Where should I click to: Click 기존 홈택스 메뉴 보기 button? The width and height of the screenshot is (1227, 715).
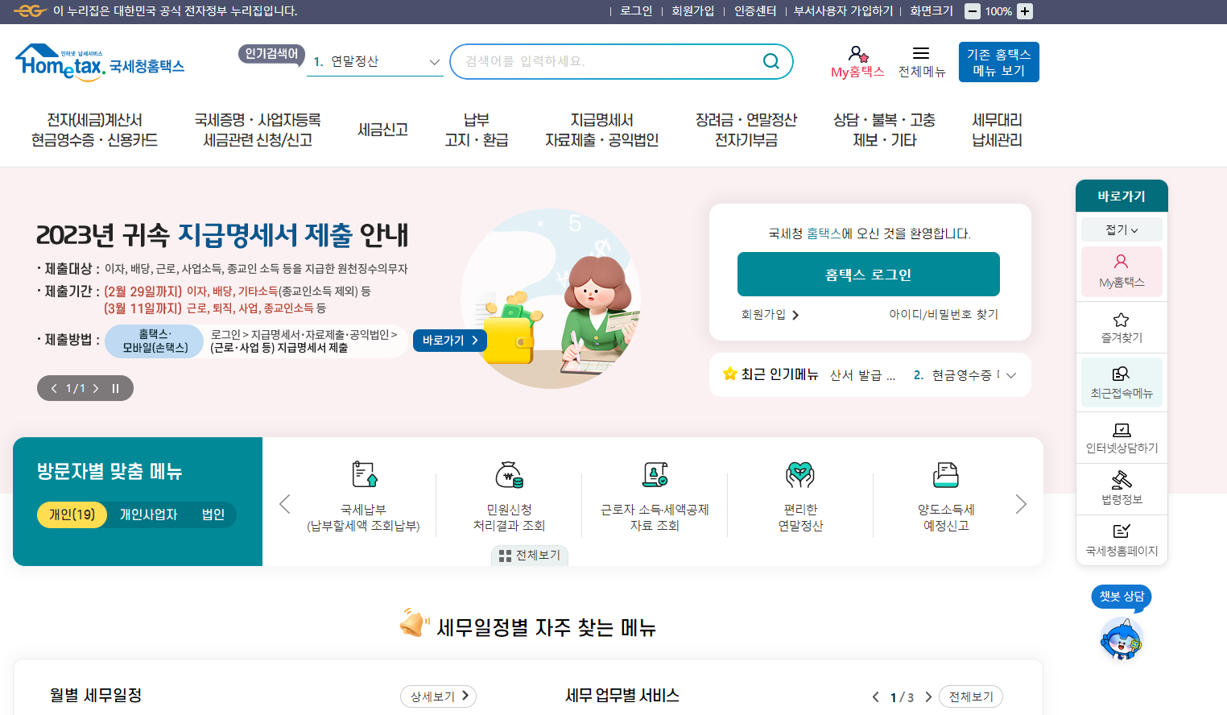(999, 62)
